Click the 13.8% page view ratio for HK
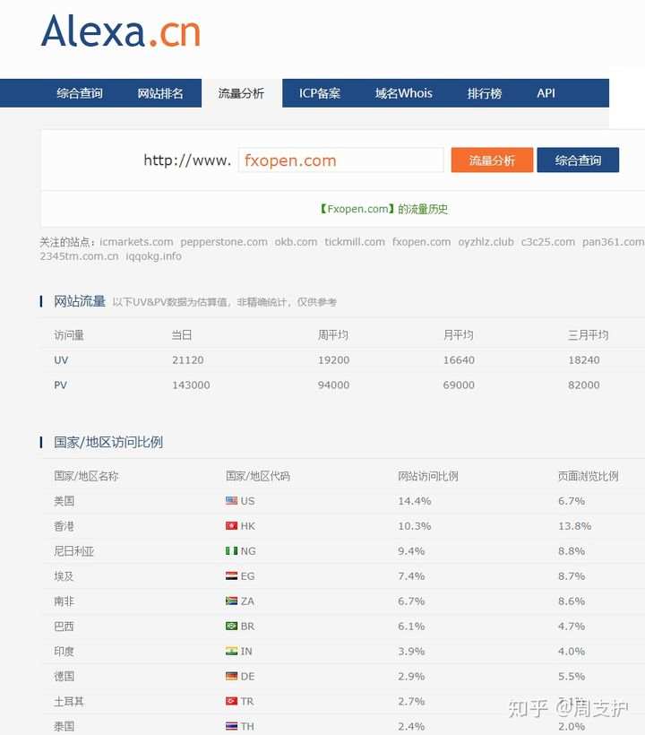Screen dimensions: 645x735 [x=575, y=526]
